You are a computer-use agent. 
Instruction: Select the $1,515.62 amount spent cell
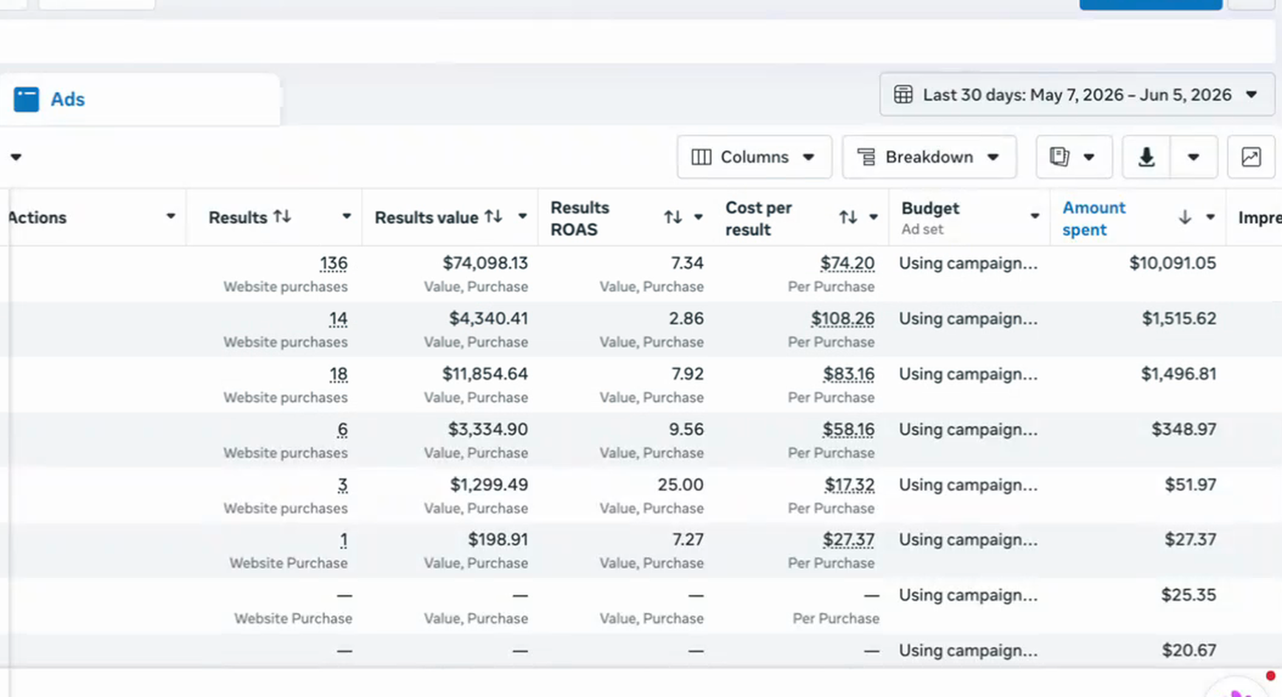tap(1179, 319)
